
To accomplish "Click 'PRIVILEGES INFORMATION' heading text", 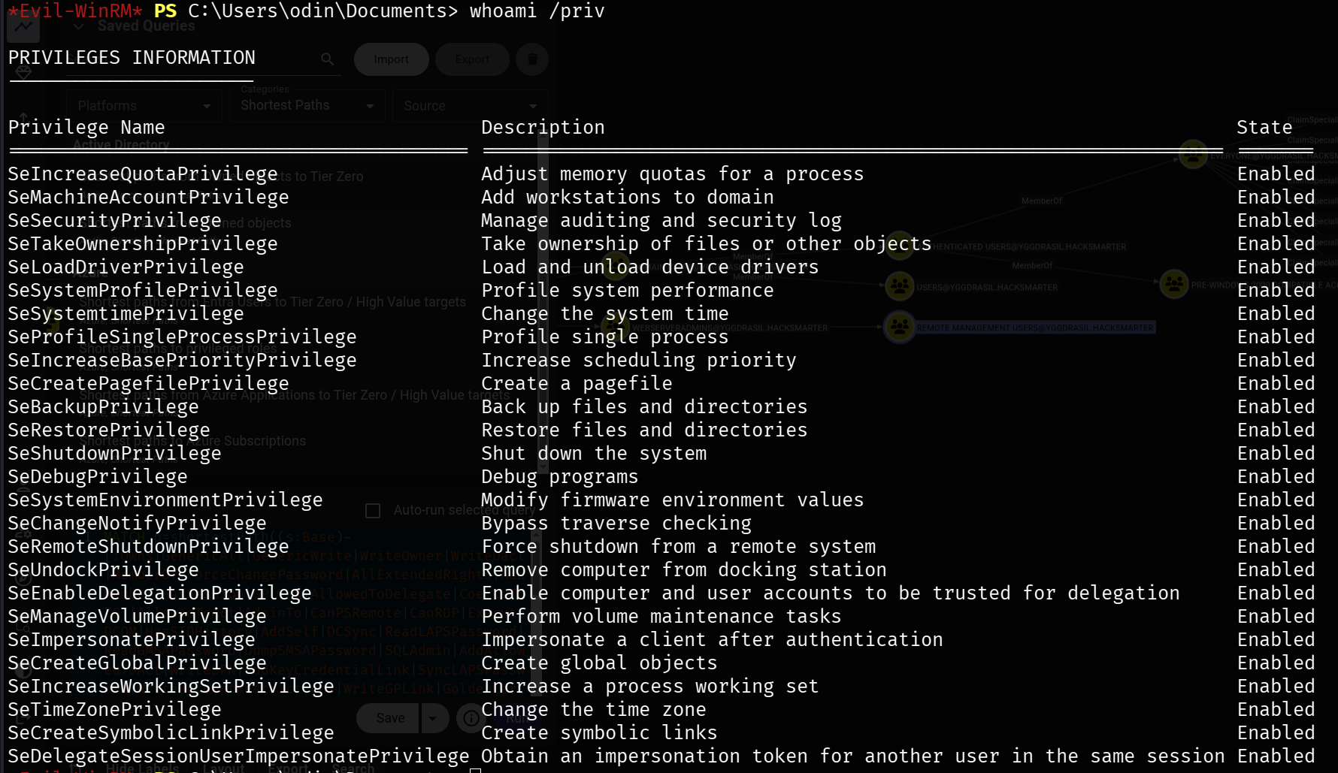I will coord(132,58).
